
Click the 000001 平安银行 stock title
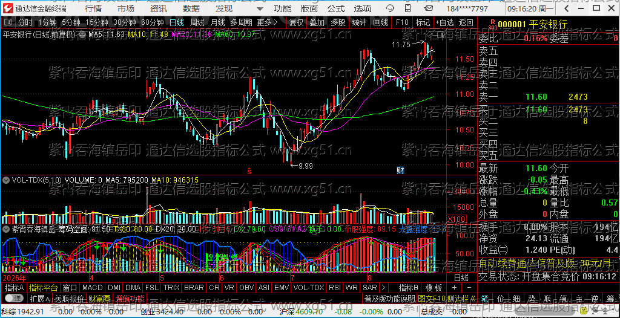click(533, 25)
